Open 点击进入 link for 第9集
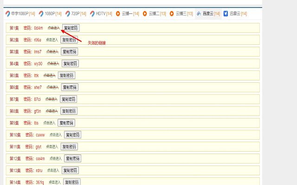The width and height of the screenshot is (297, 185). (x=49, y=123)
